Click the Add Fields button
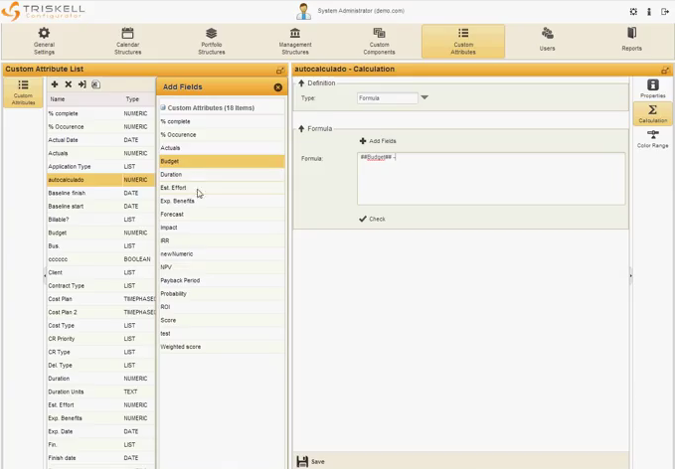The image size is (675, 469). point(378,141)
